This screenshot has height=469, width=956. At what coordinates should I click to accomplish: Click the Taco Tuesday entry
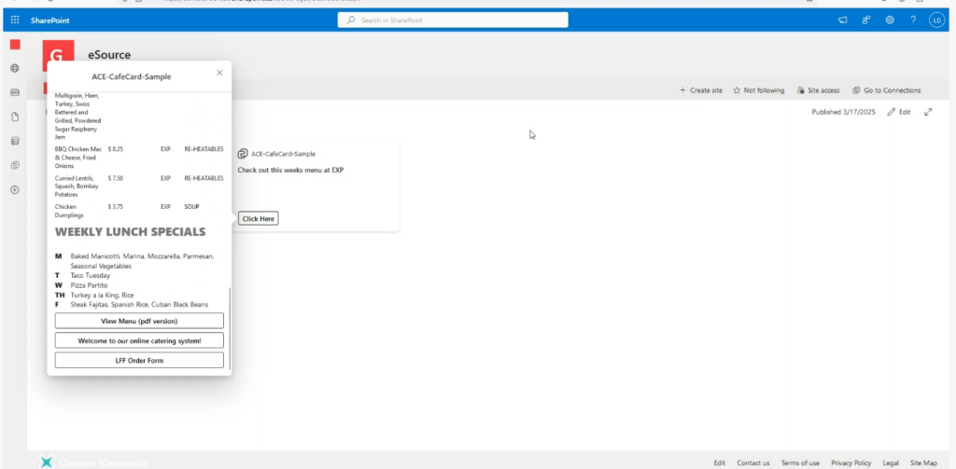(91, 275)
